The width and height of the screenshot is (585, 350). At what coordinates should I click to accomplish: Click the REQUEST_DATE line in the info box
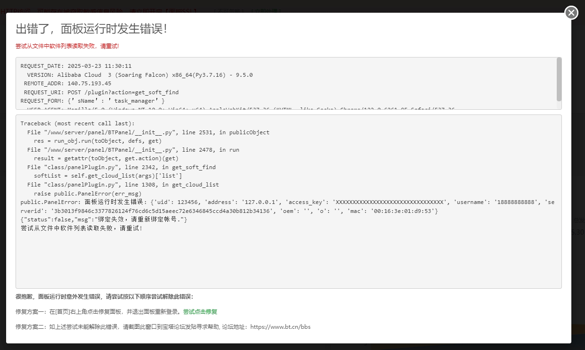(x=76, y=66)
